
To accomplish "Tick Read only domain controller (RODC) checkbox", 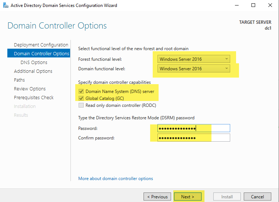I will click(81, 105).
